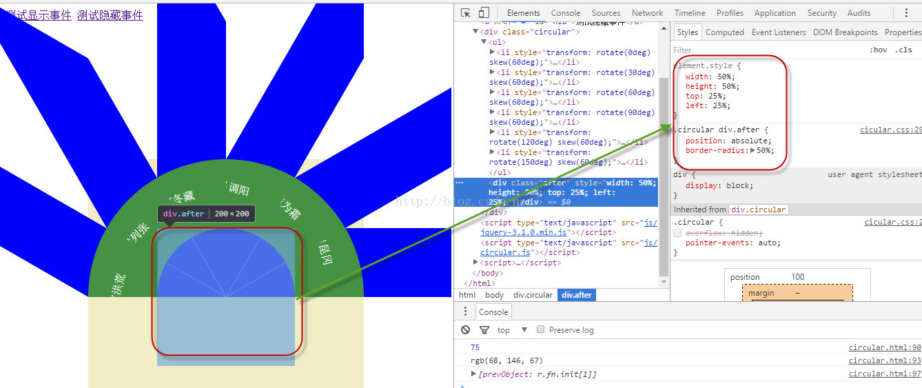Expand the li rotate(120deg) node

pyautogui.click(x=492, y=132)
